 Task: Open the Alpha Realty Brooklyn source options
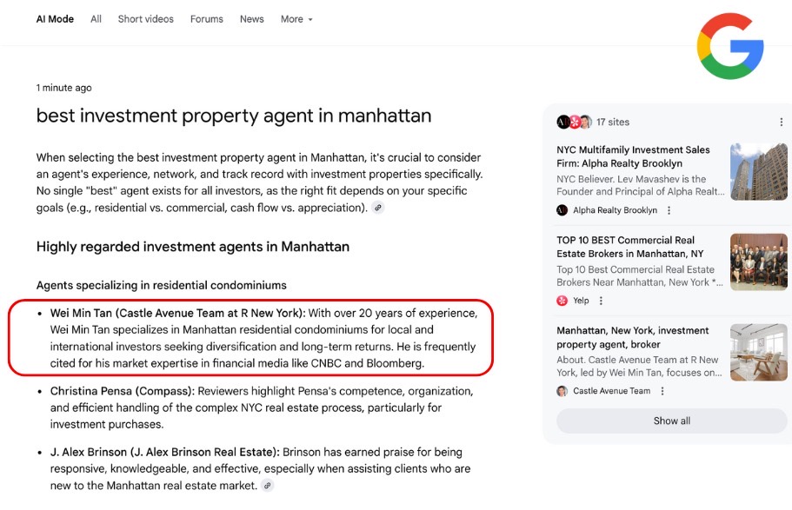pyautogui.click(x=669, y=210)
